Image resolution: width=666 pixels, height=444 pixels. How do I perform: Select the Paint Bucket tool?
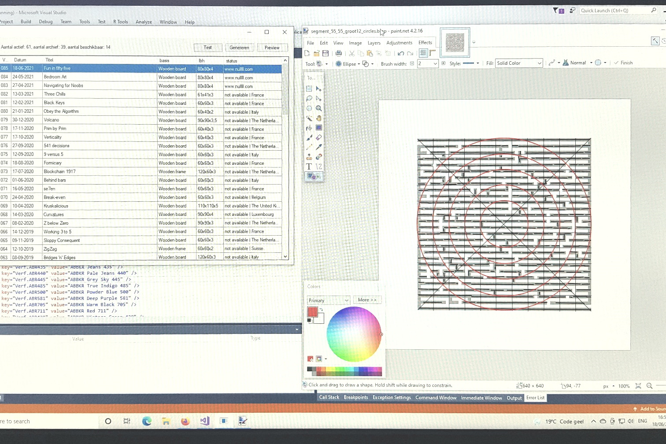click(309, 128)
